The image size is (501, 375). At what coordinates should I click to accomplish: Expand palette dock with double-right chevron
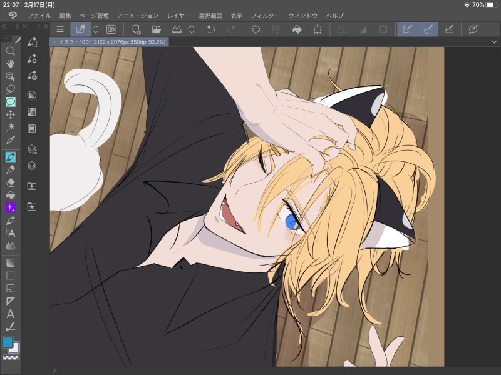pyautogui.click(x=46, y=26)
